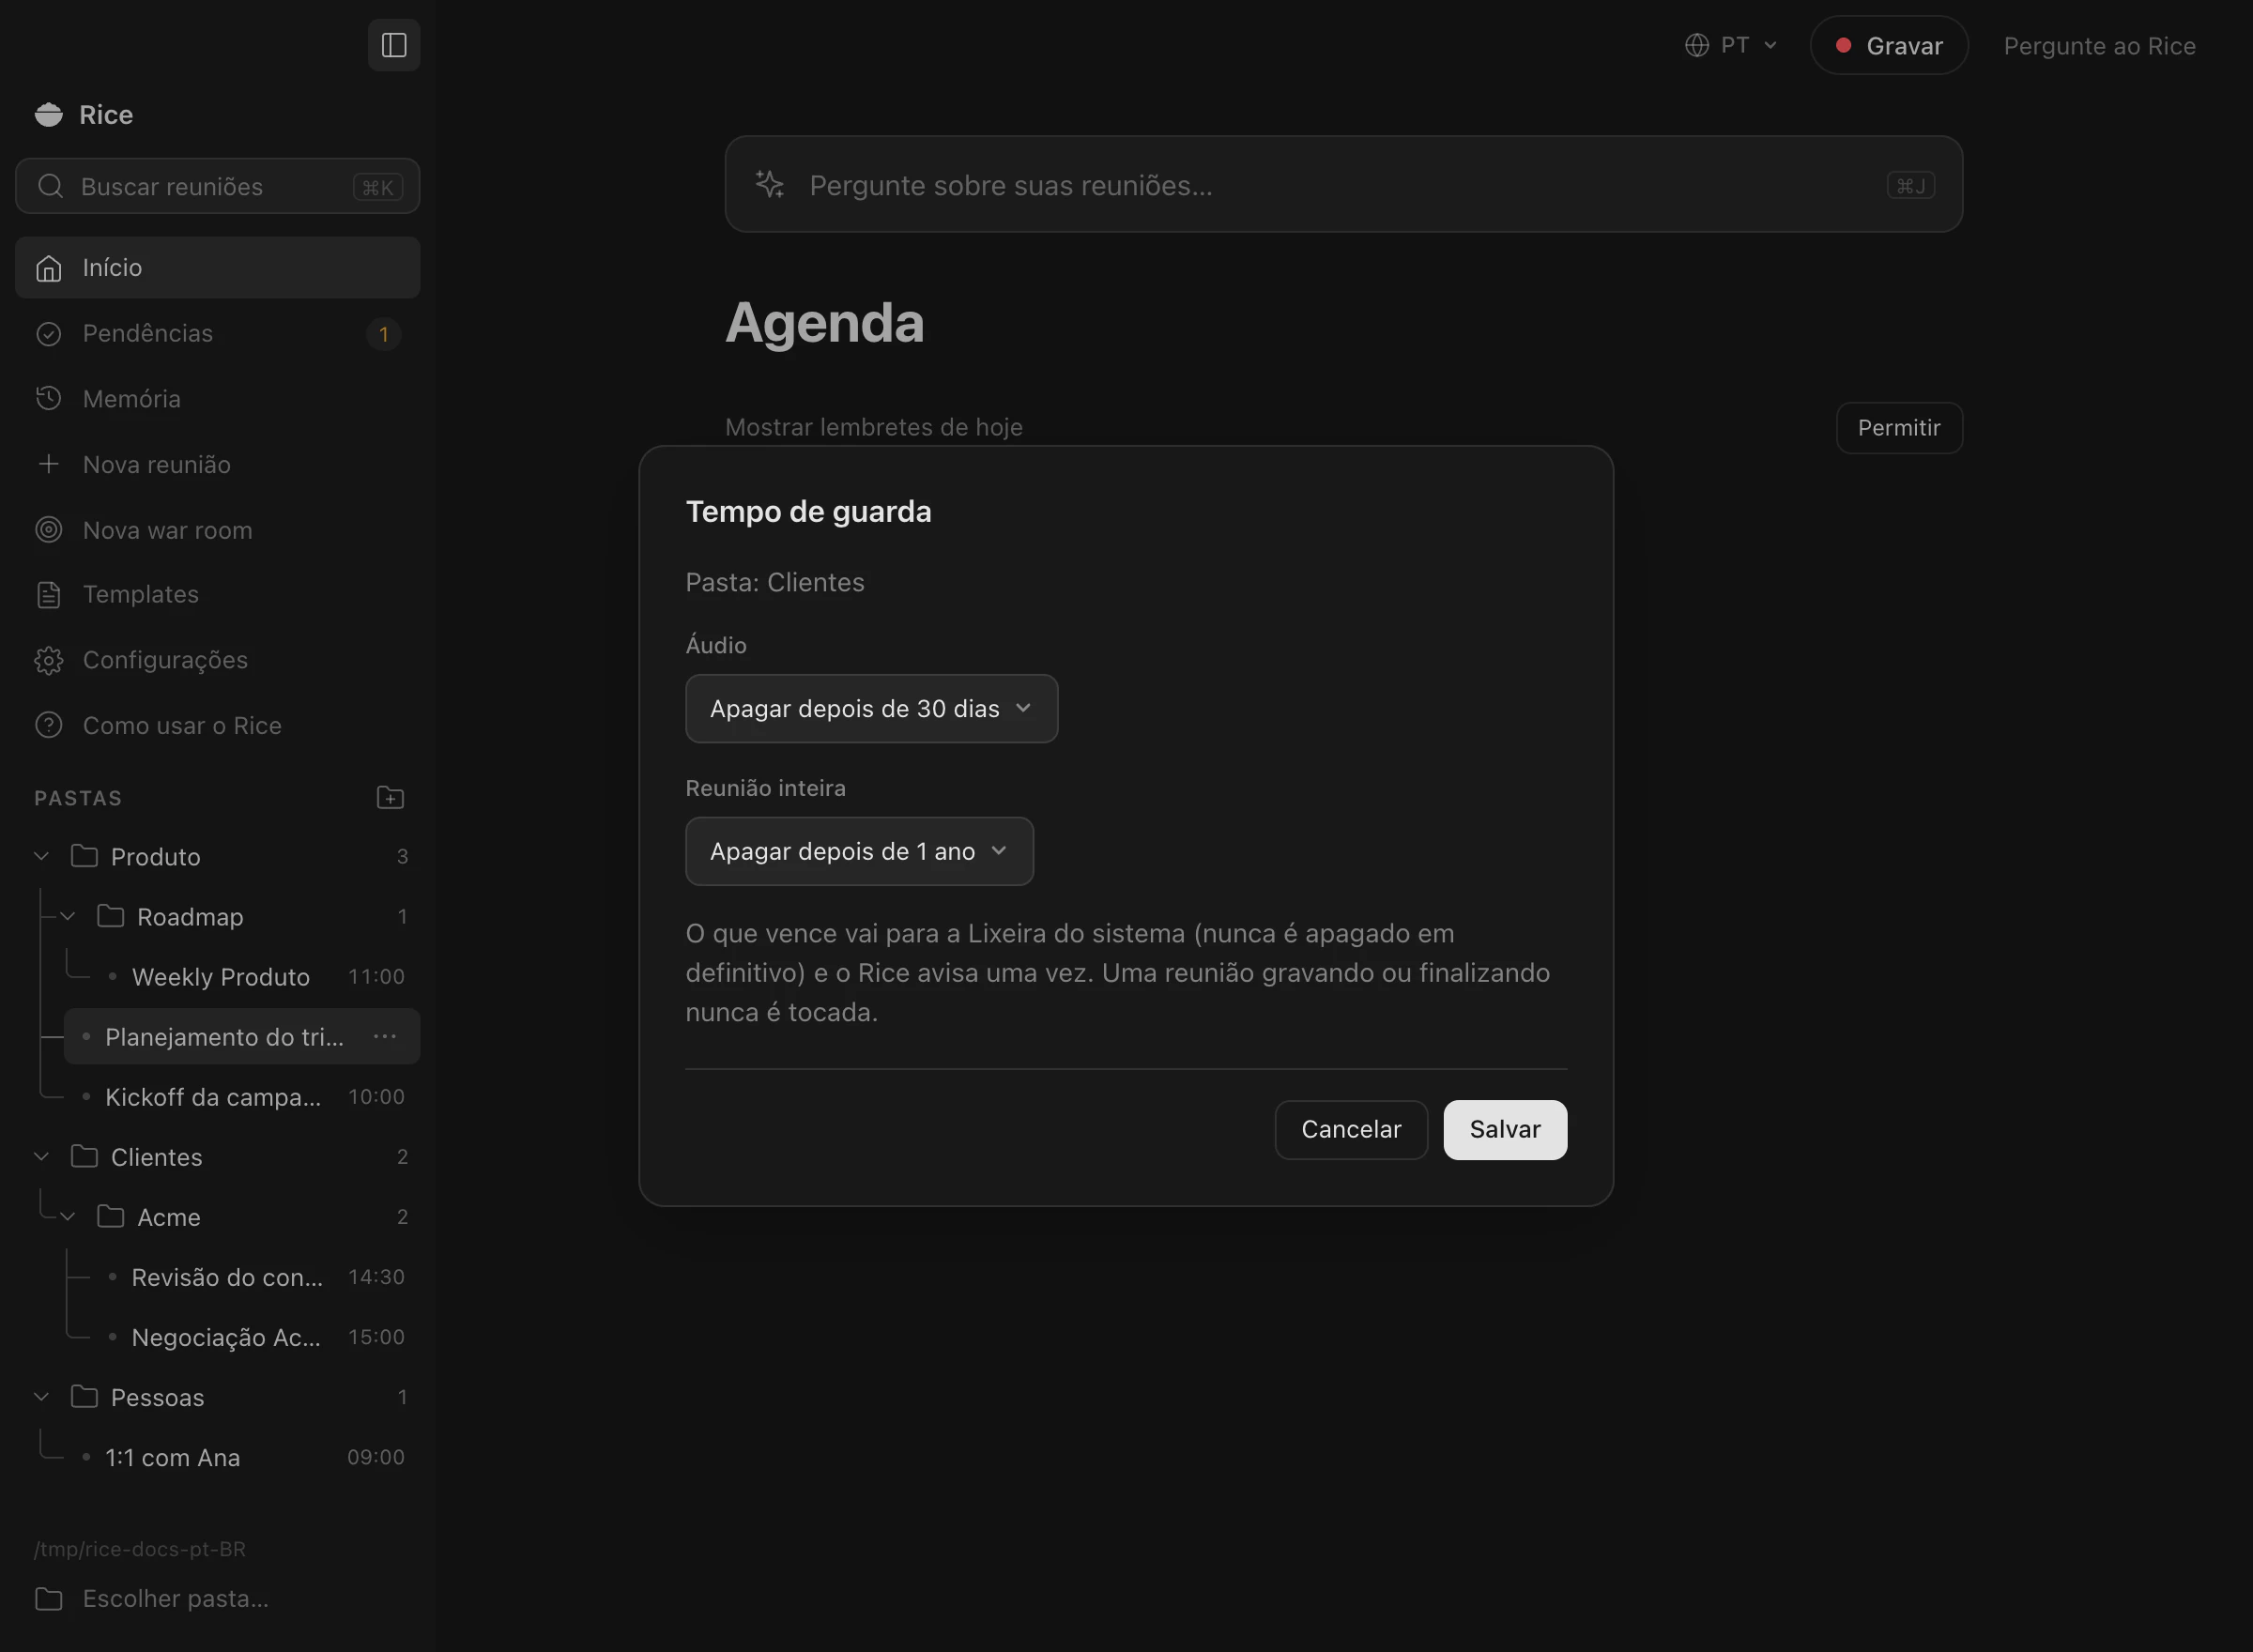Open Memória in the sidebar
The height and width of the screenshot is (1652, 2253).
pyautogui.click(x=218, y=399)
